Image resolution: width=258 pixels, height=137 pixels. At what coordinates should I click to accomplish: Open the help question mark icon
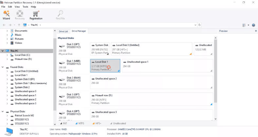tap(253, 25)
